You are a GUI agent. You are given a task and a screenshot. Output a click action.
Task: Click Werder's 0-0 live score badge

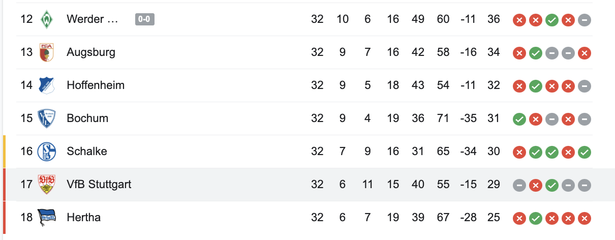point(145,19)
